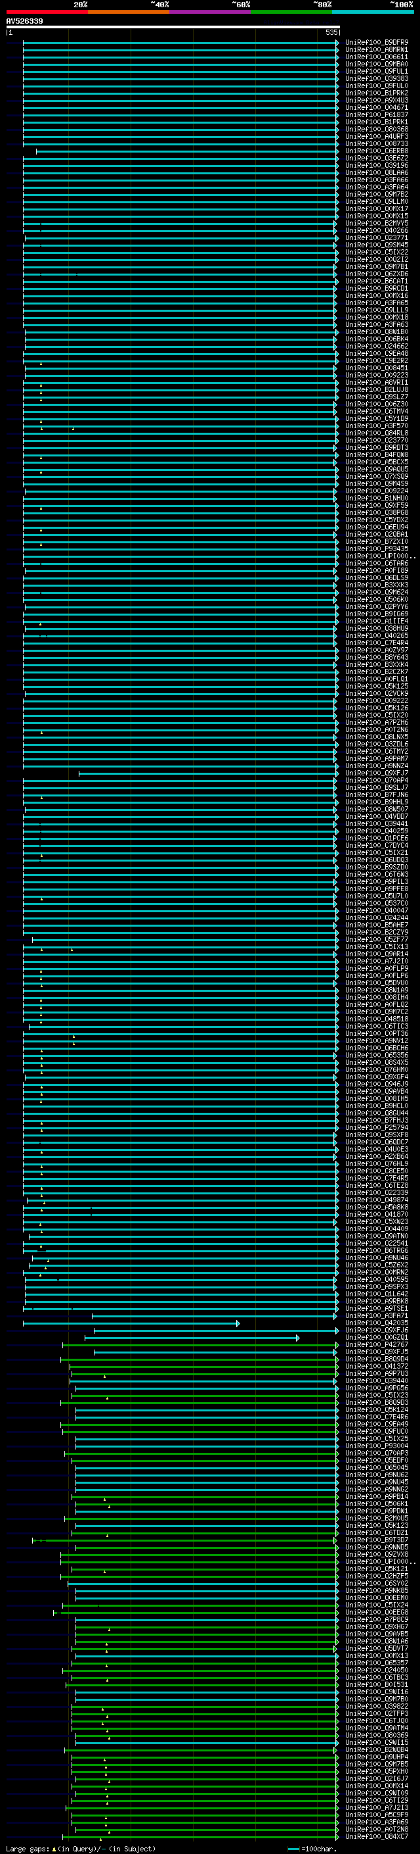The height and width of the screenshot is (1854, 420).
Task: Click the cyan ~100% identity legend segment
Action: (373, 12)
